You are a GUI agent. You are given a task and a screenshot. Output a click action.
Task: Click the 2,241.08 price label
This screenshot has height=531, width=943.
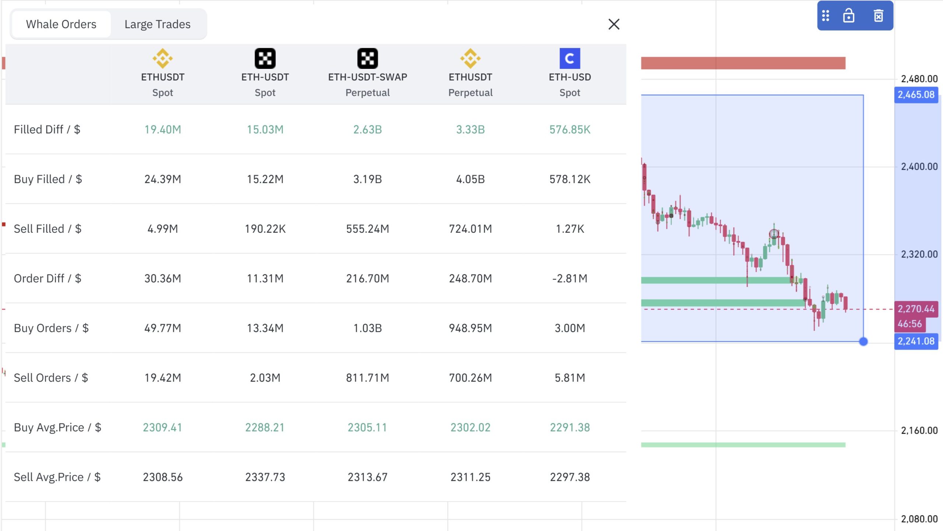click(x=916, y=341)
